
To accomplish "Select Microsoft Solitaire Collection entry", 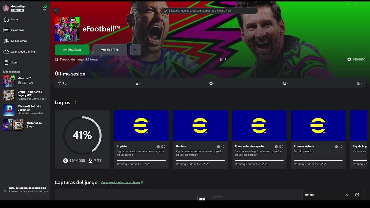I will (x=25, y=110).
